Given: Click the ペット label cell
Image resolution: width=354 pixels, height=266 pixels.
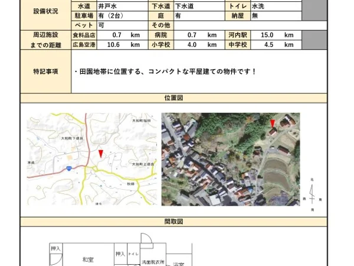Looking at the screenshot, I should pos(84,25).
